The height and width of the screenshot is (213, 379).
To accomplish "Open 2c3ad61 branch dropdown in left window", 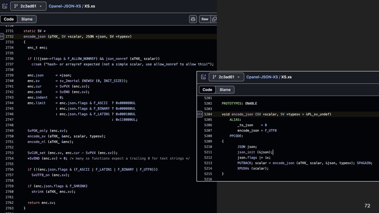I will (28, 6).
